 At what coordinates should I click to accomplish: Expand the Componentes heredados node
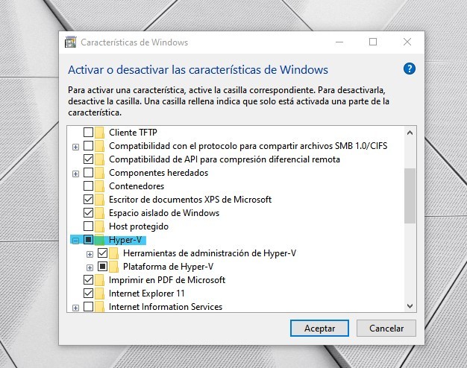(75, 174)
